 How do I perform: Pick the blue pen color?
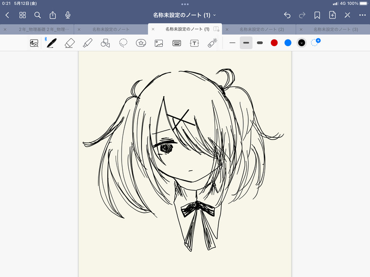288,43
